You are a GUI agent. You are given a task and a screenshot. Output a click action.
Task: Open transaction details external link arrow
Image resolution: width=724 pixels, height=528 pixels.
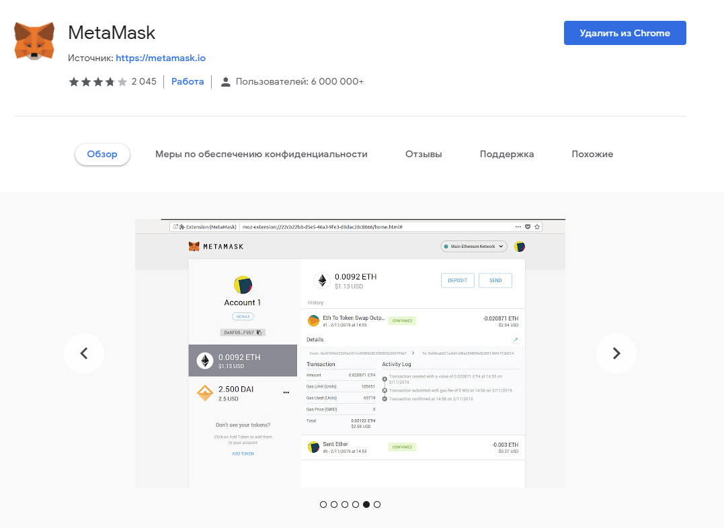click(516, 340)
